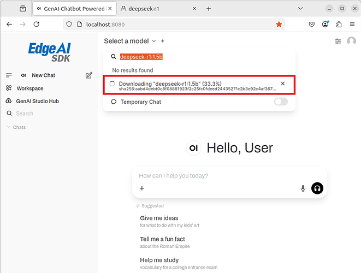Image resolution: width=361 pixels, height=273 pixels.
Task: Open the Firefox hamburger menu
Action: tap(352, 24)
